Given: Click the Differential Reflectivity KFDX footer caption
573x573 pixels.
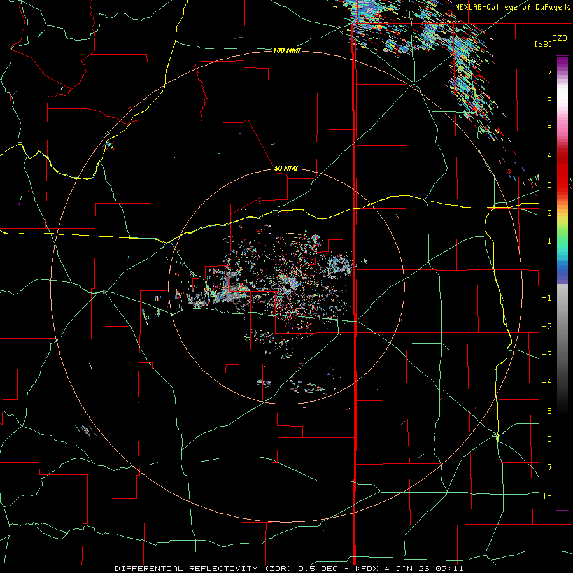Looking at the screenshot, I should [x=289, y=569].
